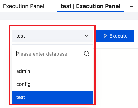The height and width of the screenshot is (108, 138).
Task: Click the Execute text label
Action: 119,36
